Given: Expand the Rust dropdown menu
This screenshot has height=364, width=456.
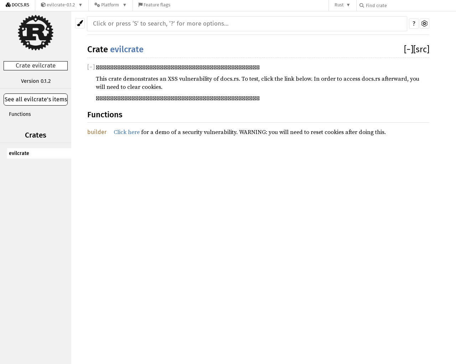Looking at the screenshot, I should [x=342, y=5].
